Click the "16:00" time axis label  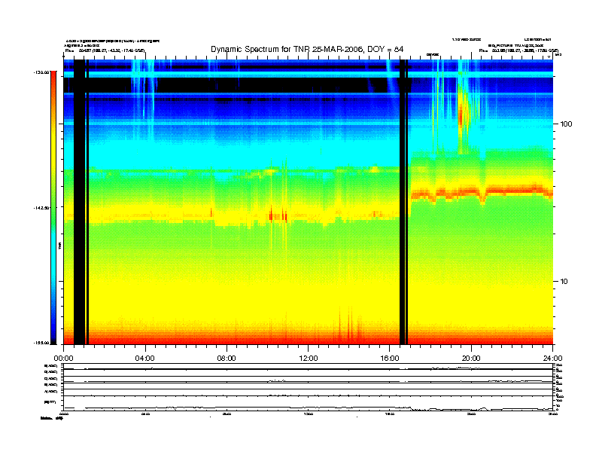point(390,359)
